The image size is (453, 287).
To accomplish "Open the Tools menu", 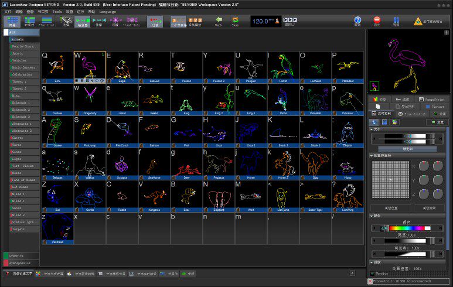I will (x=57, y=11).
